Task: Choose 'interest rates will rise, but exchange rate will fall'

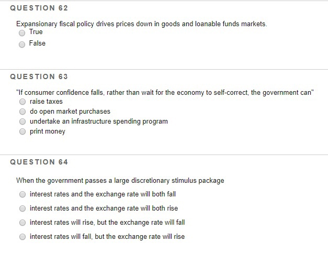Action: tap(22, 223)
